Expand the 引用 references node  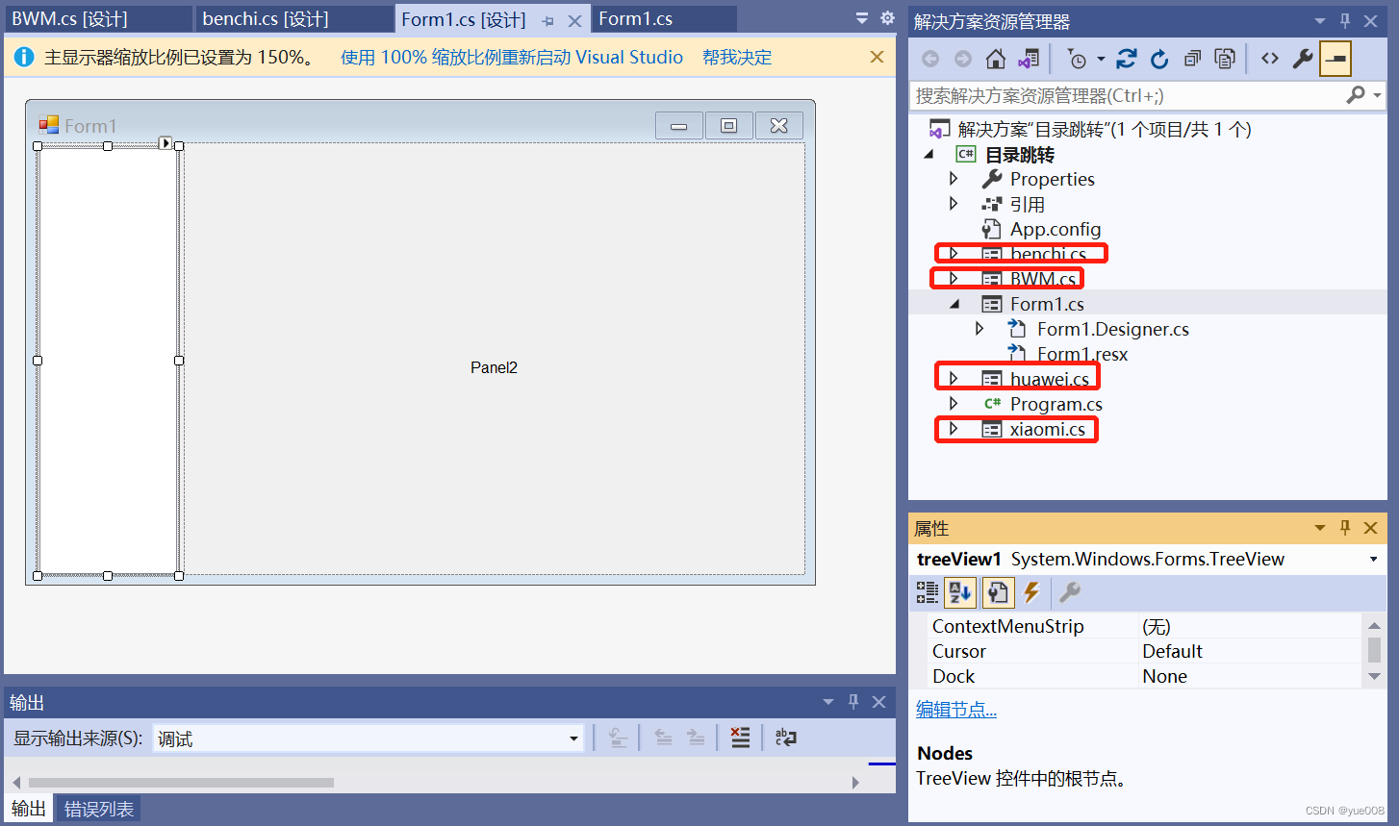954,204
